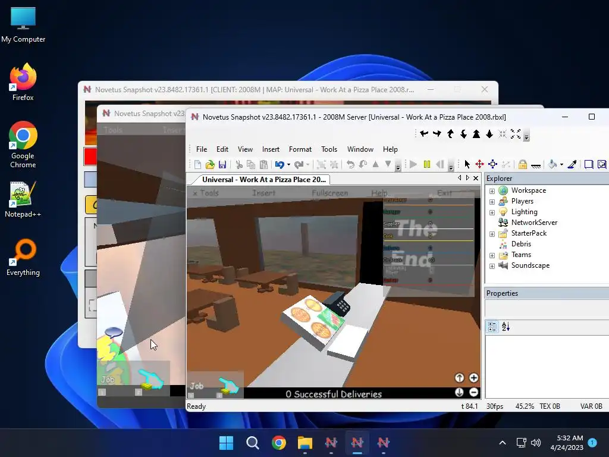The image size is (609, 457).
Task: Close the document tab with the X
Action: [475, 178]
